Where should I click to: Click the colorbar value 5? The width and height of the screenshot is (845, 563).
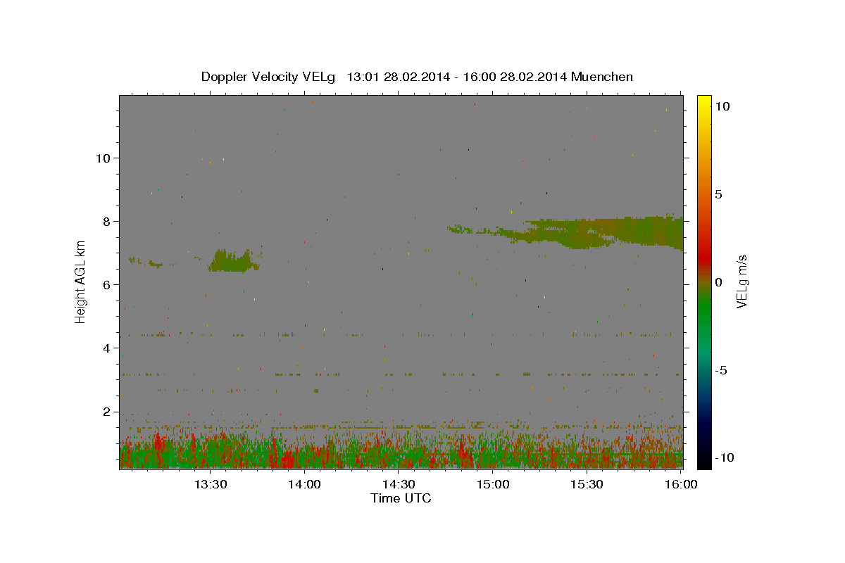[x=718, y=194]
